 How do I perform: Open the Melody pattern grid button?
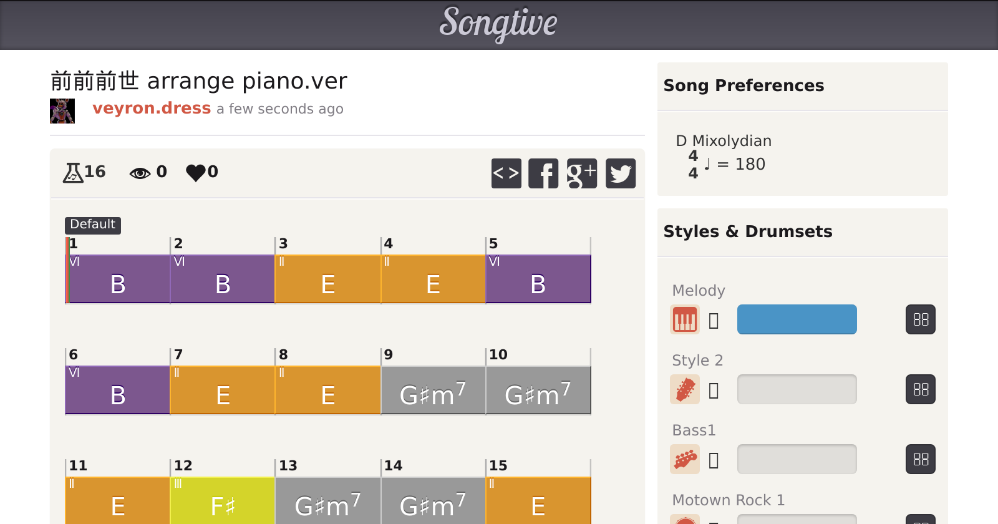pyautogui.click(x=920, y=319)
